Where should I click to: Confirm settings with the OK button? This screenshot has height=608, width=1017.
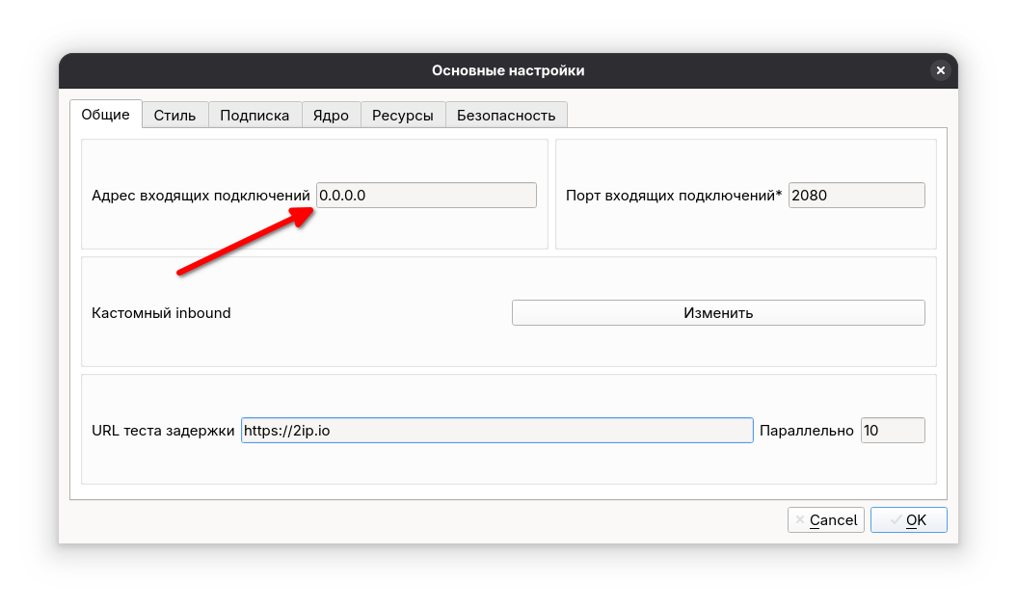point(908,520)
